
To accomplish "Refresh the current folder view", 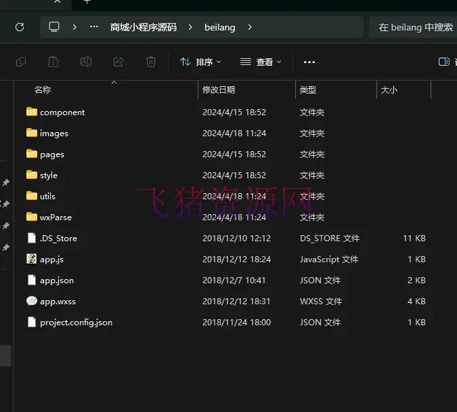I will click(x=20, y=27).
